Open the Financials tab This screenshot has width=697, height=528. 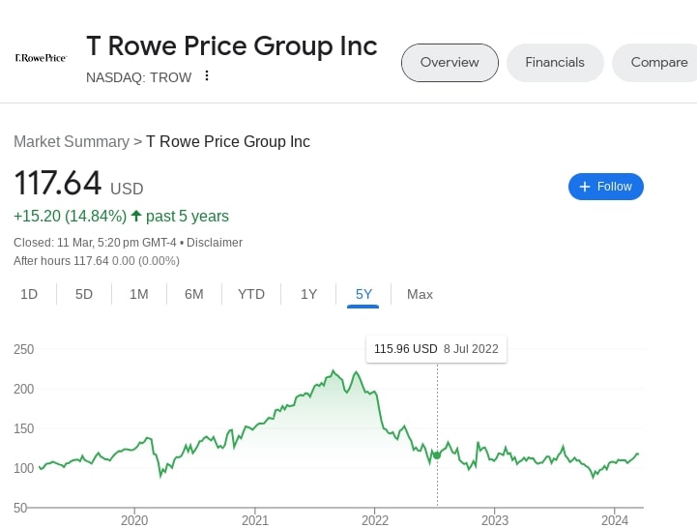(555, 63)
